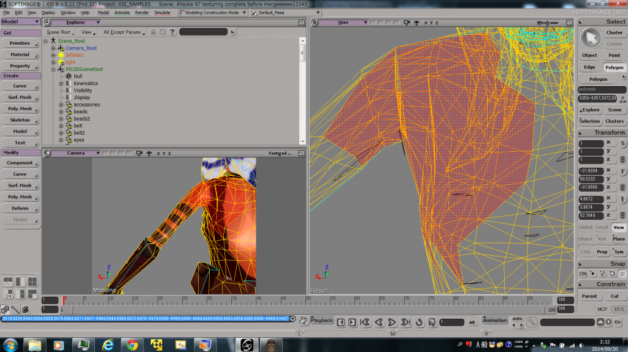Open the Display menu
The height and width of the screenshot is (352, 628).
point(48,13)
